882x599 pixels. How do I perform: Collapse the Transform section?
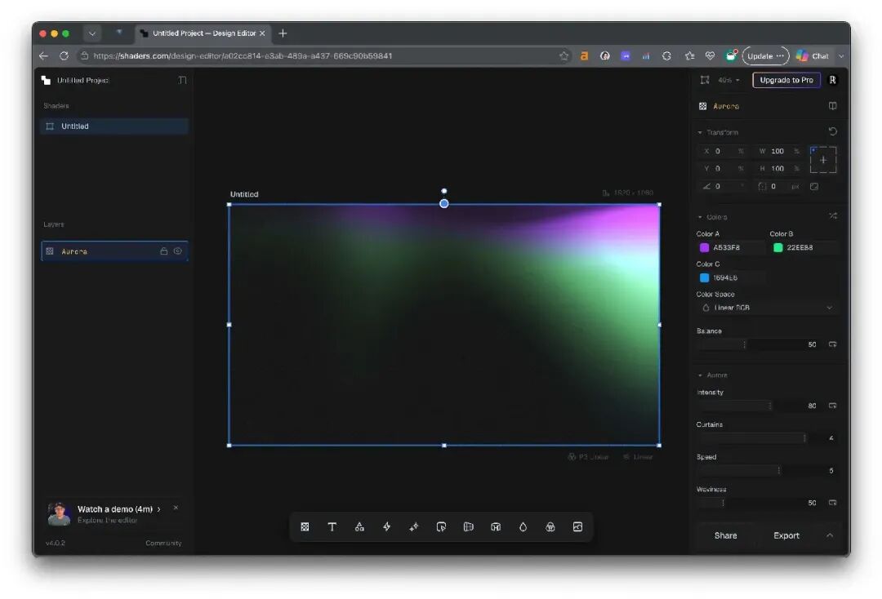(700, 132)
